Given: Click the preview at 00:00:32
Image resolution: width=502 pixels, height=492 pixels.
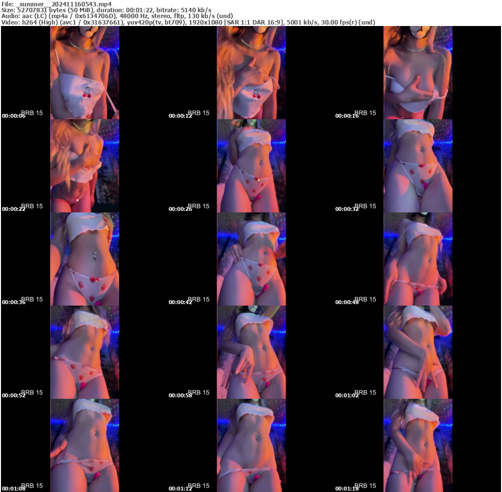Looking at the screenshot, I should [x=418, y=165].
